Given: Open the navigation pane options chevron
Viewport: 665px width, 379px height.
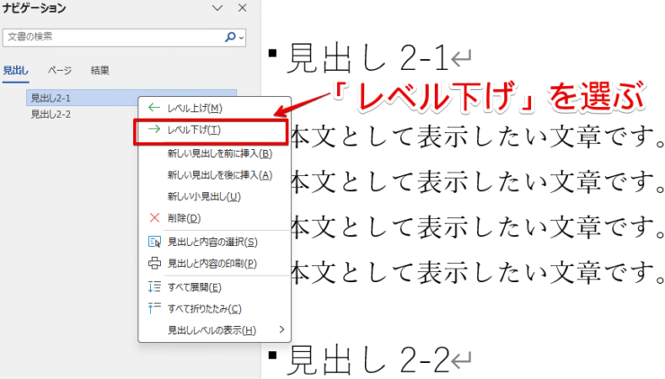Looking at the screenshot, I should 217,8.
